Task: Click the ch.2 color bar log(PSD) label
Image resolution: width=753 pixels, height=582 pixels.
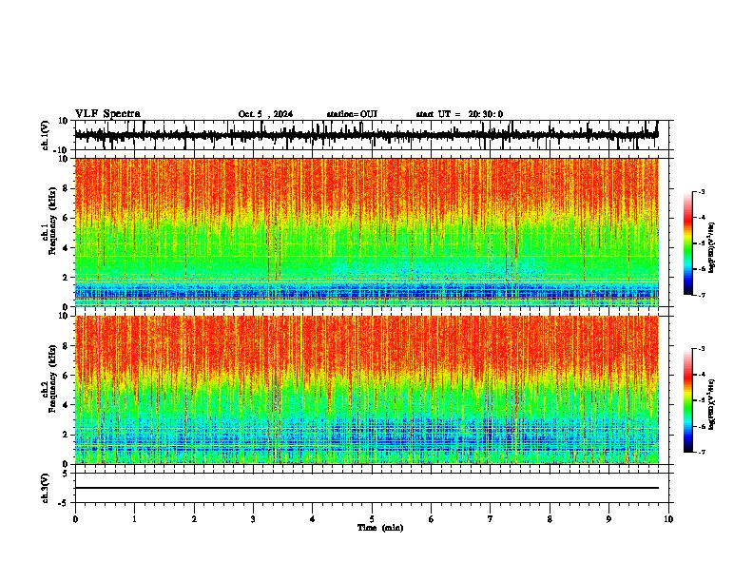Action: coord(712,404)
